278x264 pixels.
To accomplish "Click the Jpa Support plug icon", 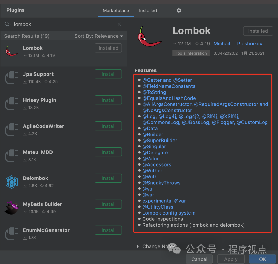I will tap(12, 78).
